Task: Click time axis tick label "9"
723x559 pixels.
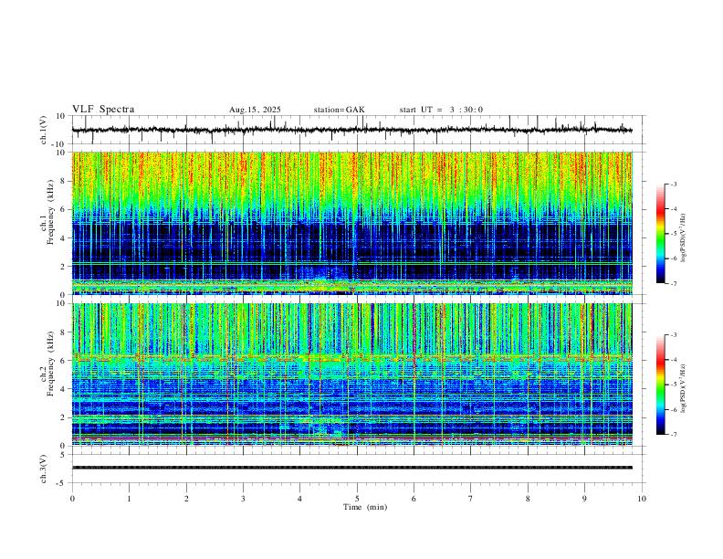Action: (x=584, y=499)
